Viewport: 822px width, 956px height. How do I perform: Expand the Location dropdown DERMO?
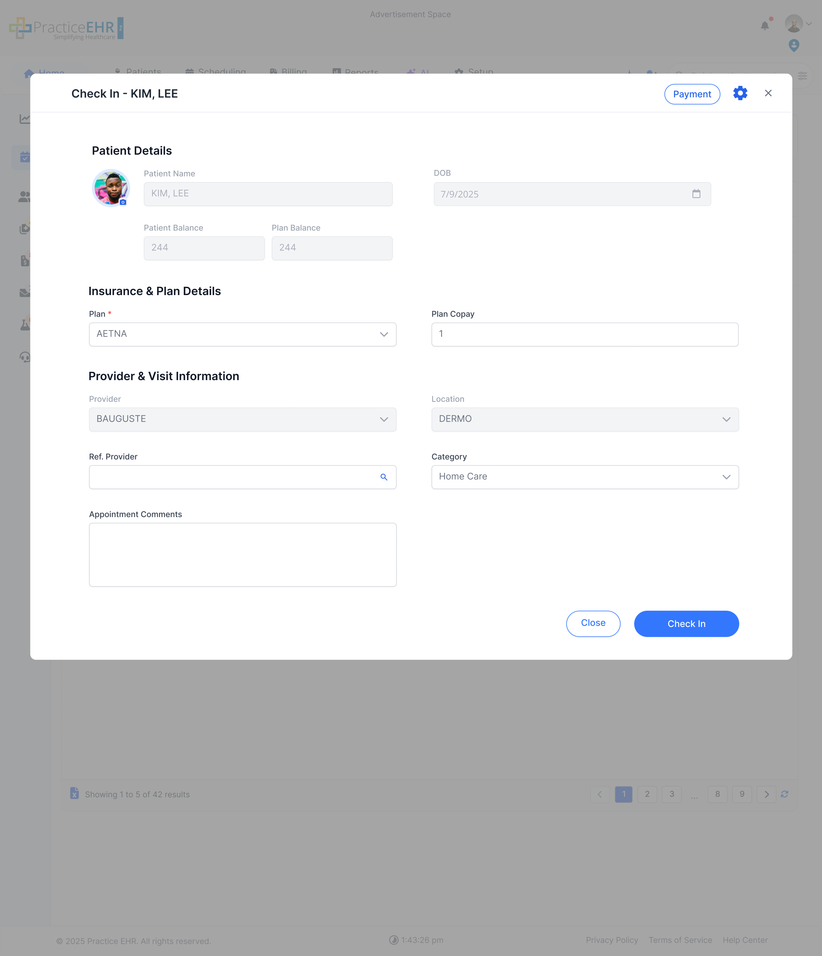tap(584, 419)
